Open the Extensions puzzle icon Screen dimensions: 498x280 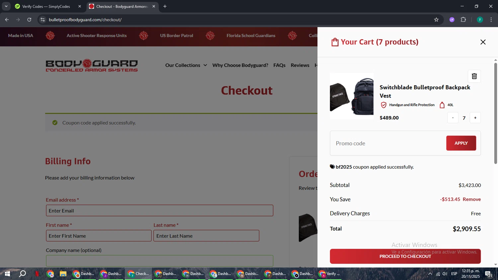(463, 20)
